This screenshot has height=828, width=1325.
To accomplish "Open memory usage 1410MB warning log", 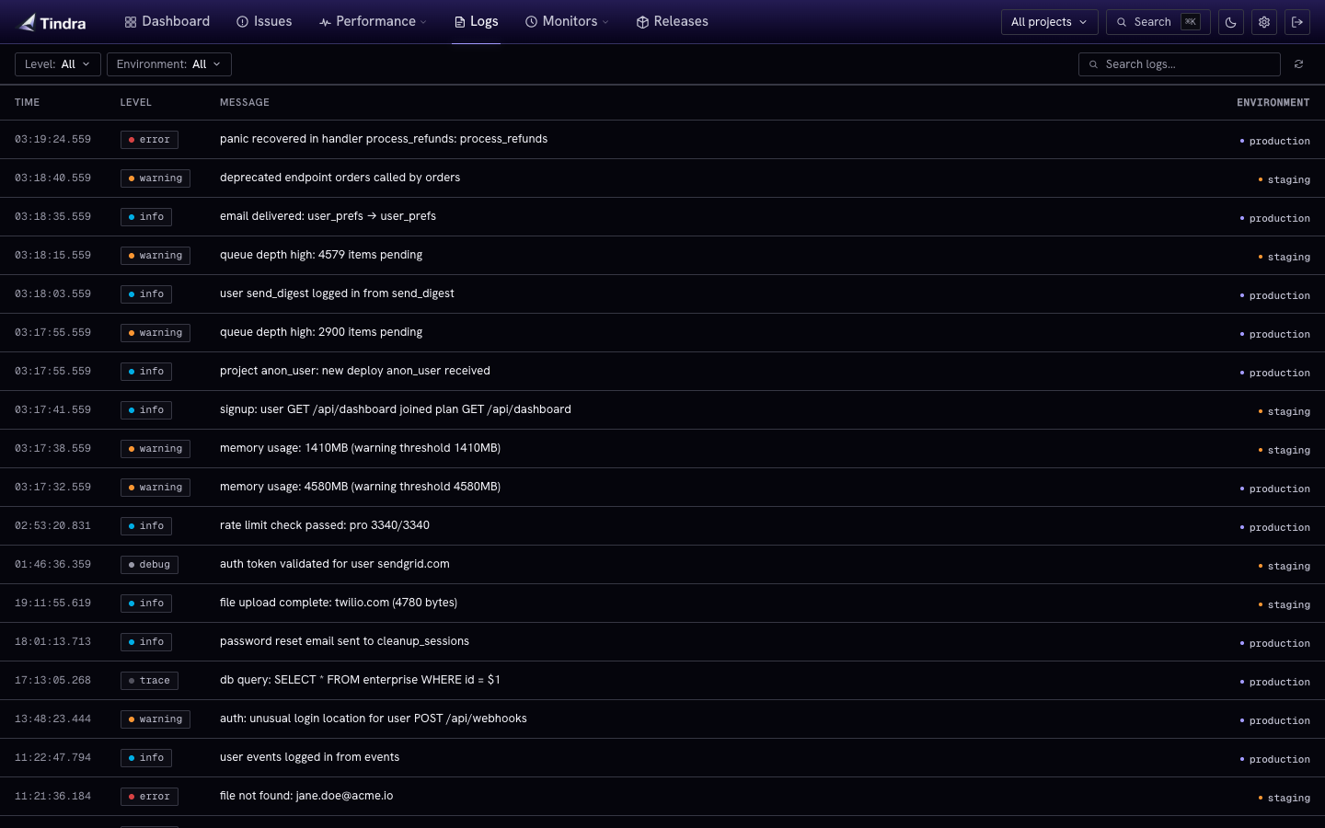I will click(360, 448).
